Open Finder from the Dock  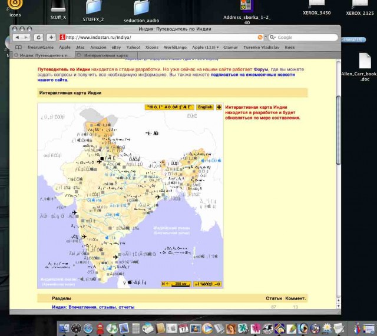tap(63, 328)
